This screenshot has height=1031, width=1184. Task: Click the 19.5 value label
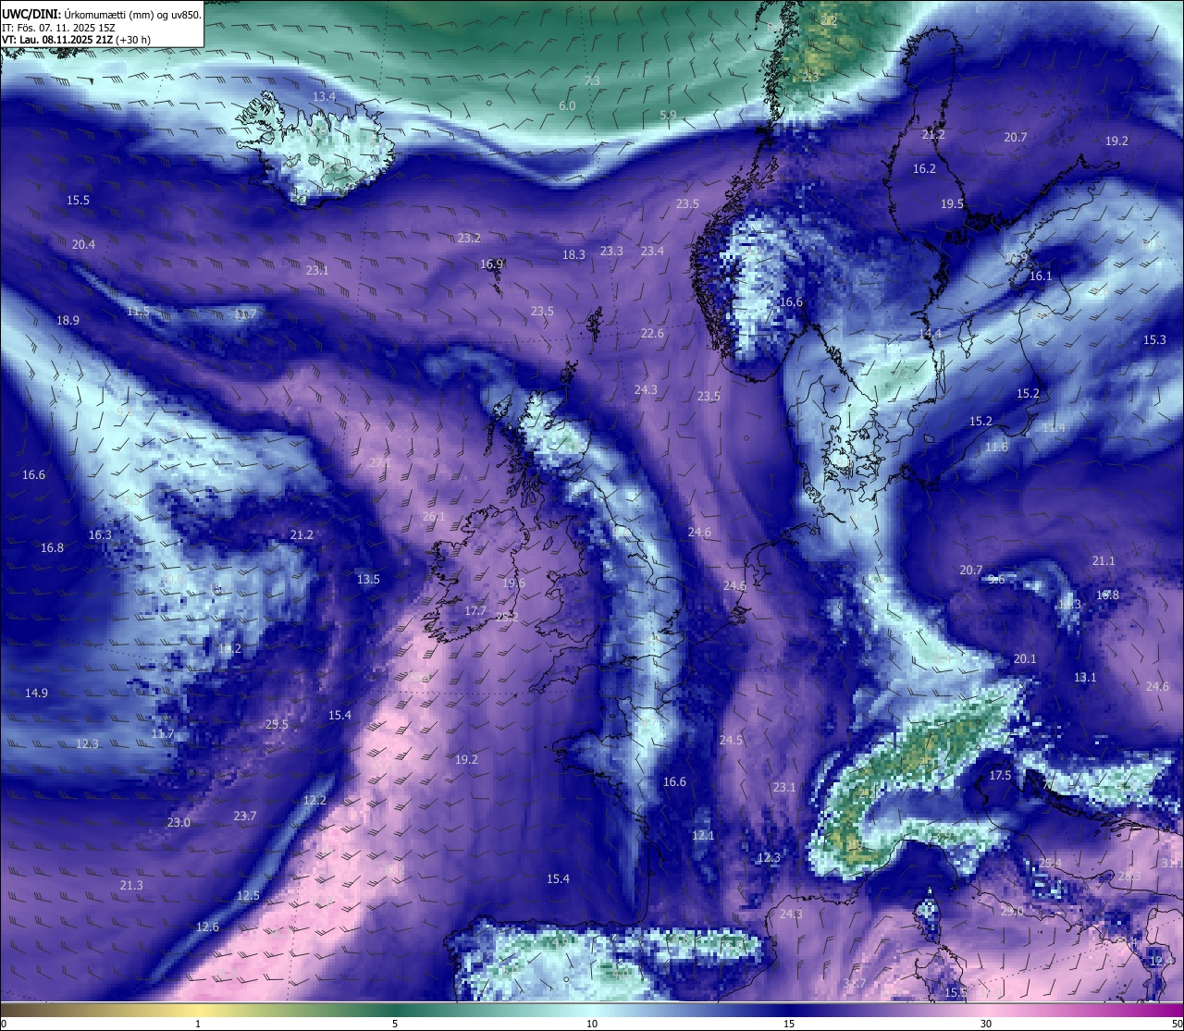pos(952,203)
